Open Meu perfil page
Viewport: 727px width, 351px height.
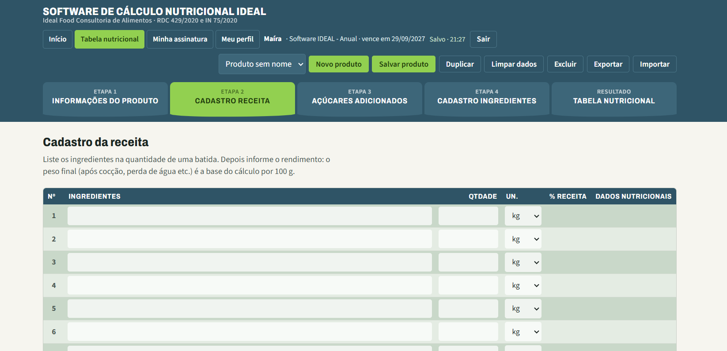[238, 39]
